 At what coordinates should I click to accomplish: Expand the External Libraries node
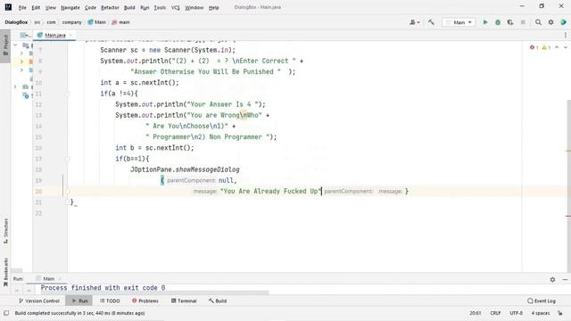click(x=15, y=86)
